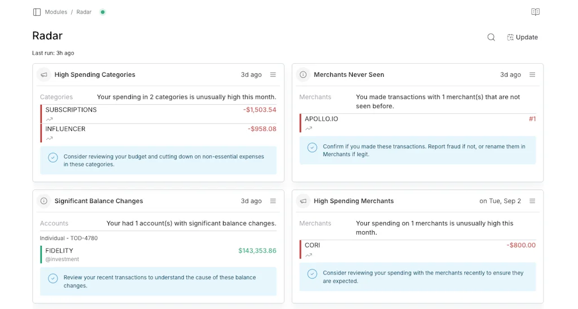The height and width of the screenshot is (309, 578).
Task: Open the Merchants Never Seen hamburger menu
Action: coord(532,74)
